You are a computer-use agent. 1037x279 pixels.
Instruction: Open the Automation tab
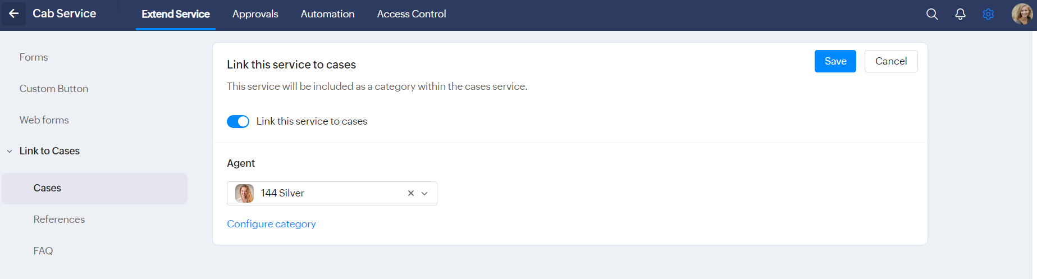327,14
